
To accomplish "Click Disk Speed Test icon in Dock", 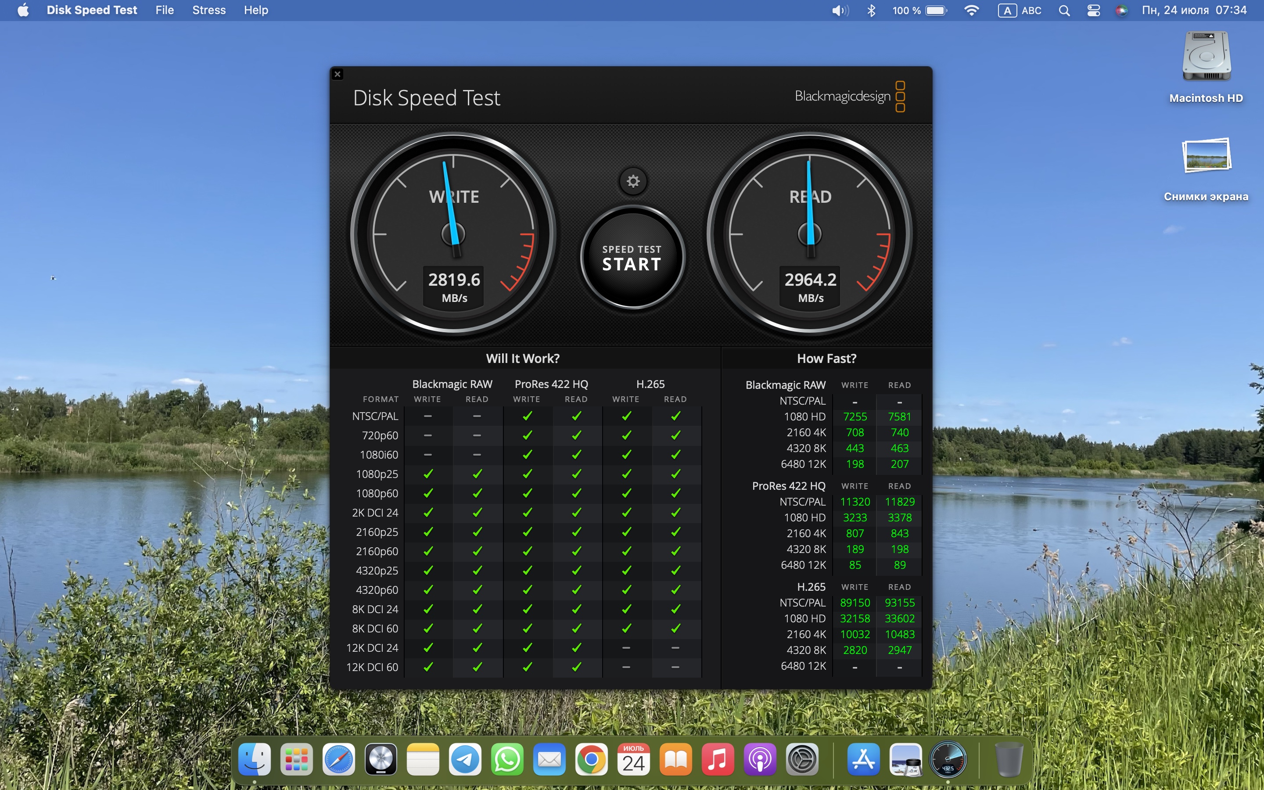I will point(948,759).
